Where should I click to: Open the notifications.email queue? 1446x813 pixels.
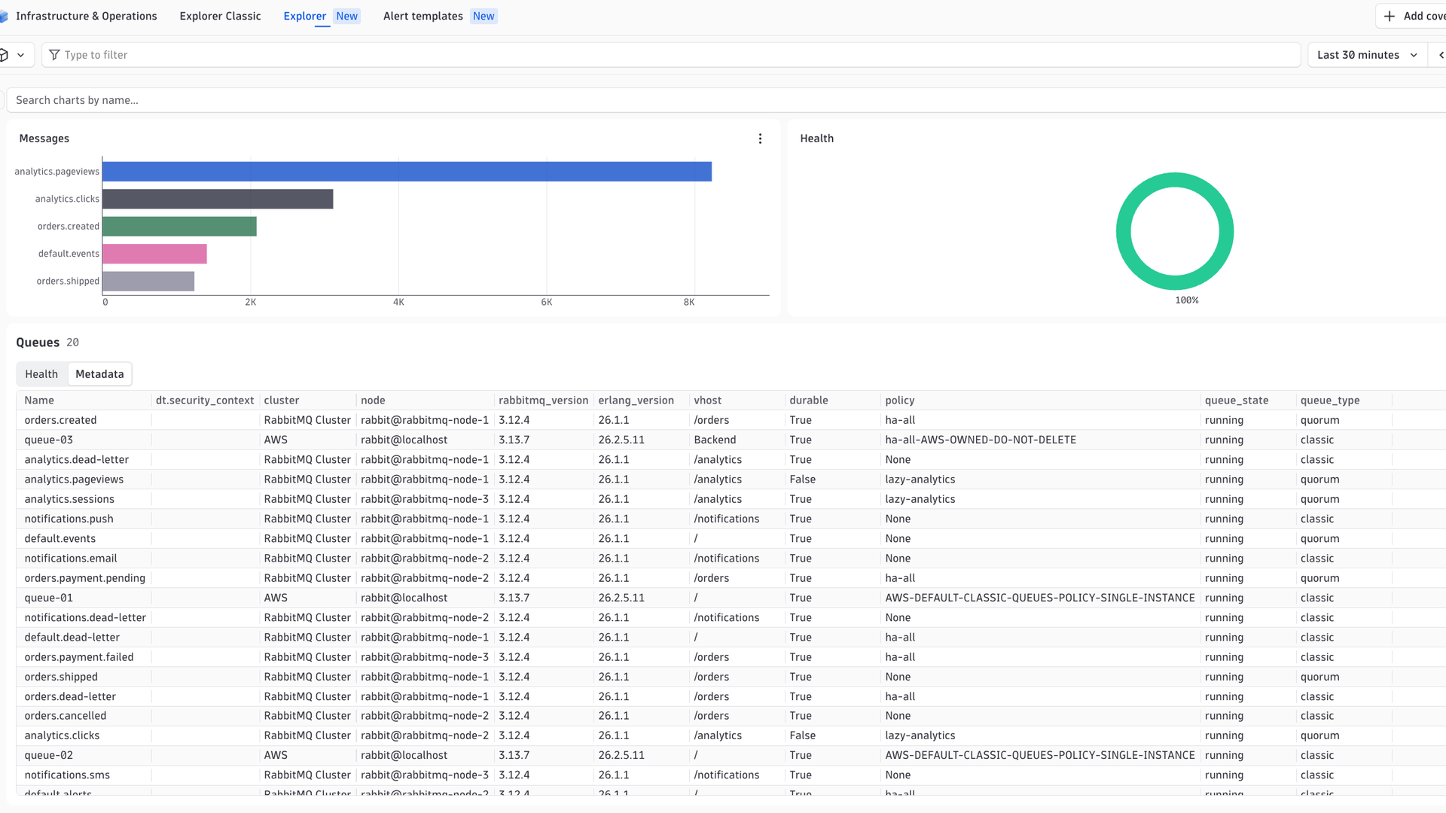(71, 559)
